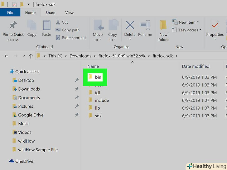Expand chevron after Downloads breadcrumb

(x=95, y=56)
